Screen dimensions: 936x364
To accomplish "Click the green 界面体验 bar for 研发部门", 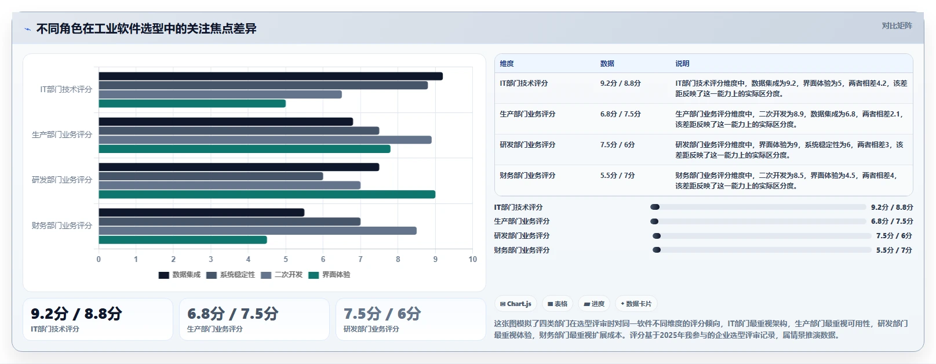I will (267, 195).
